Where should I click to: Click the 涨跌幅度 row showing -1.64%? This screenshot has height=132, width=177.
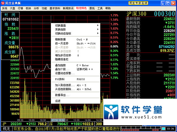tap(150, 27)
